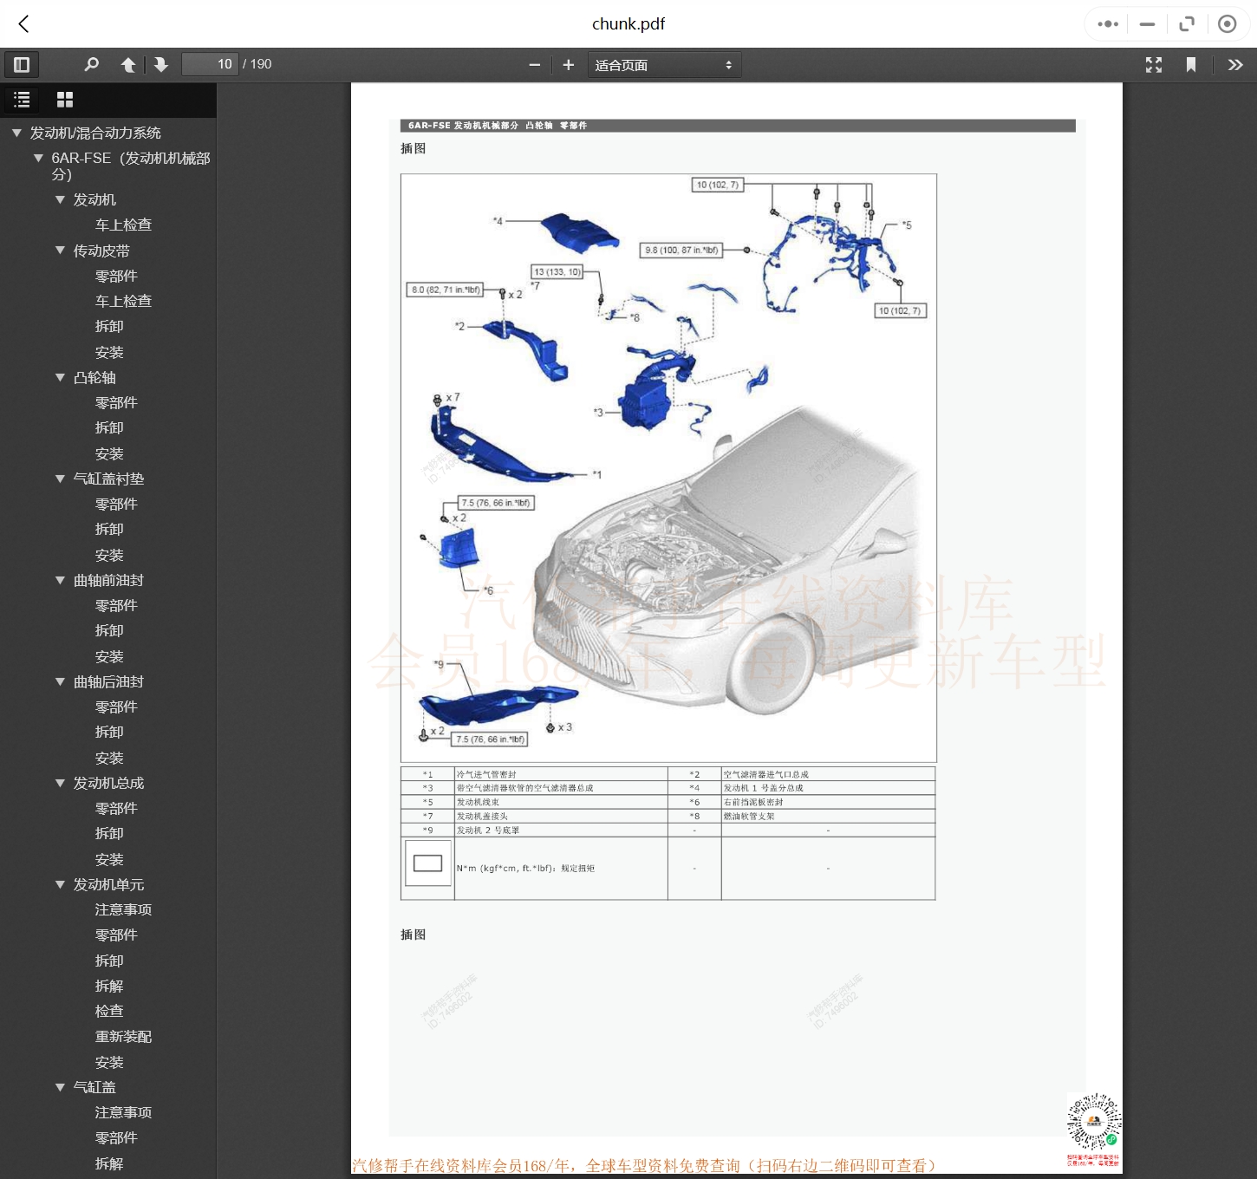Select 注意事项 under 发动机单元

123,910
